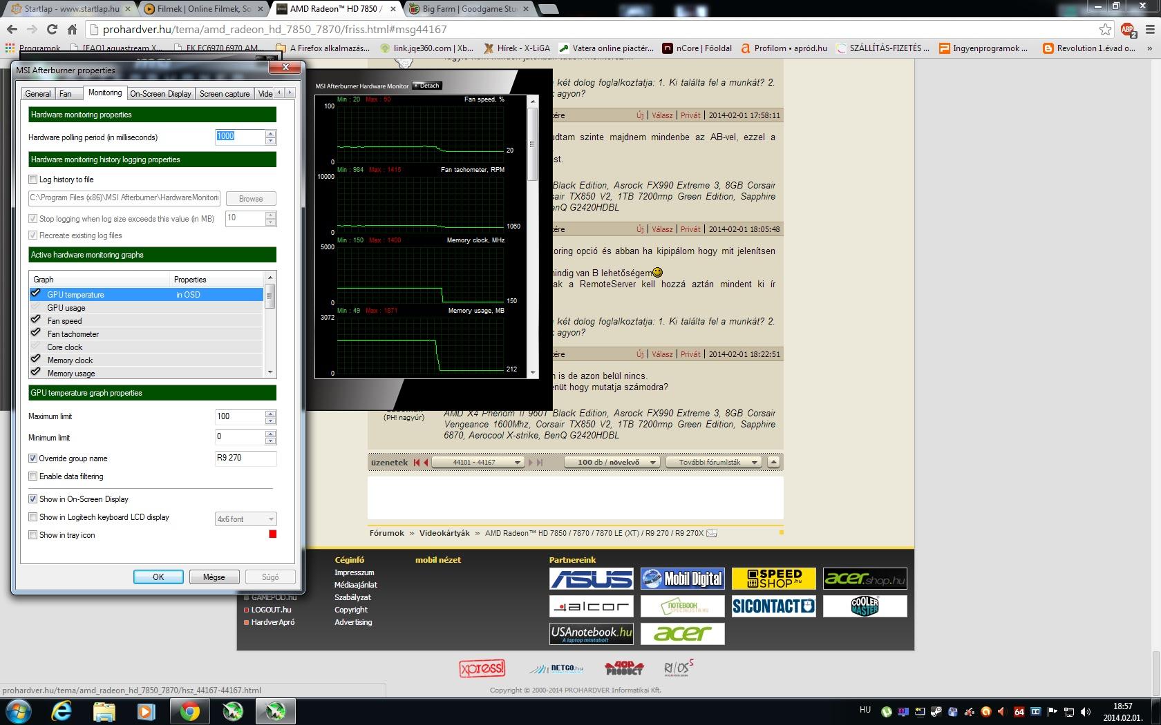The height and width of the screenshot is (725, 1161).
Task: Check Show in tray icon
Action: (x=32, y=535)
